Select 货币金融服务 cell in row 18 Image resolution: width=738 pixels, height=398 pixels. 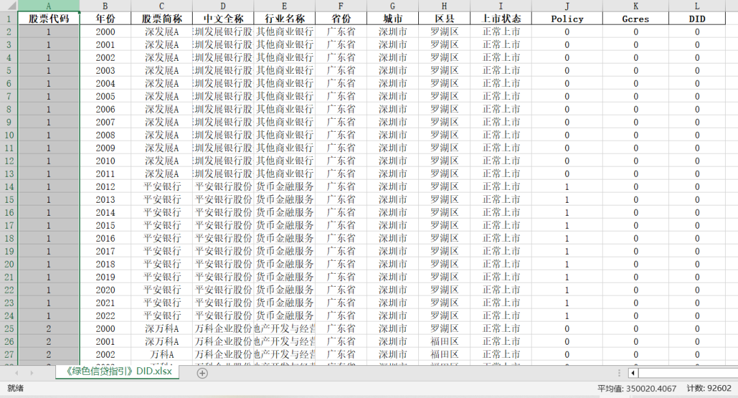(284, 238)
